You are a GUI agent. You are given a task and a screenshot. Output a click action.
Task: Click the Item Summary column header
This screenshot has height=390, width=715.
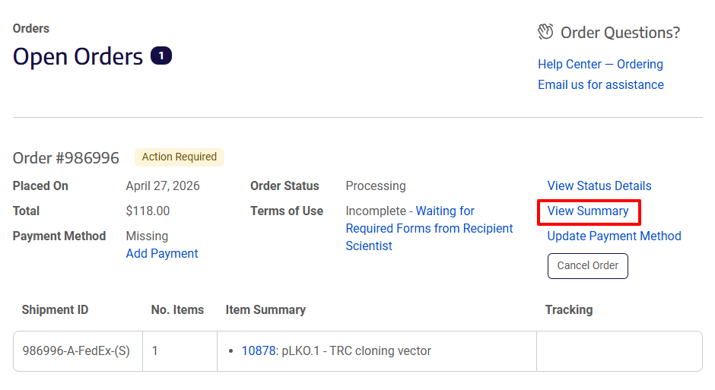pos(265,310)
